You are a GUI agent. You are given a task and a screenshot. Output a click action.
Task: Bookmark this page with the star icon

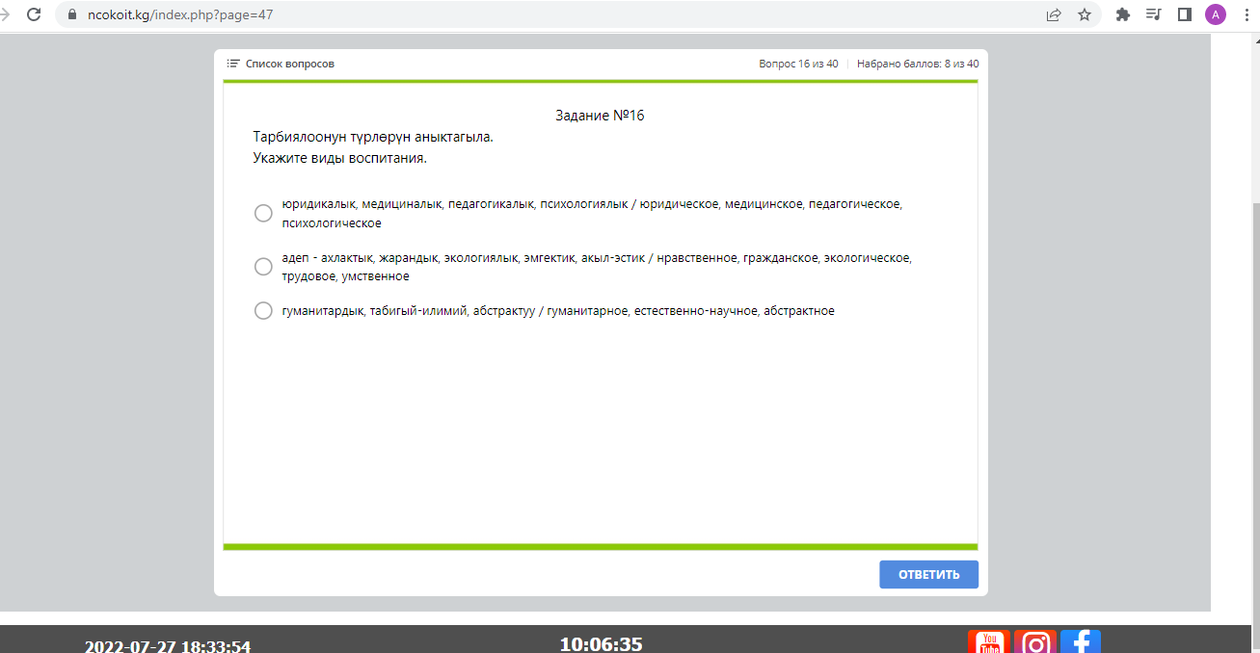(x=1085, y=14)
